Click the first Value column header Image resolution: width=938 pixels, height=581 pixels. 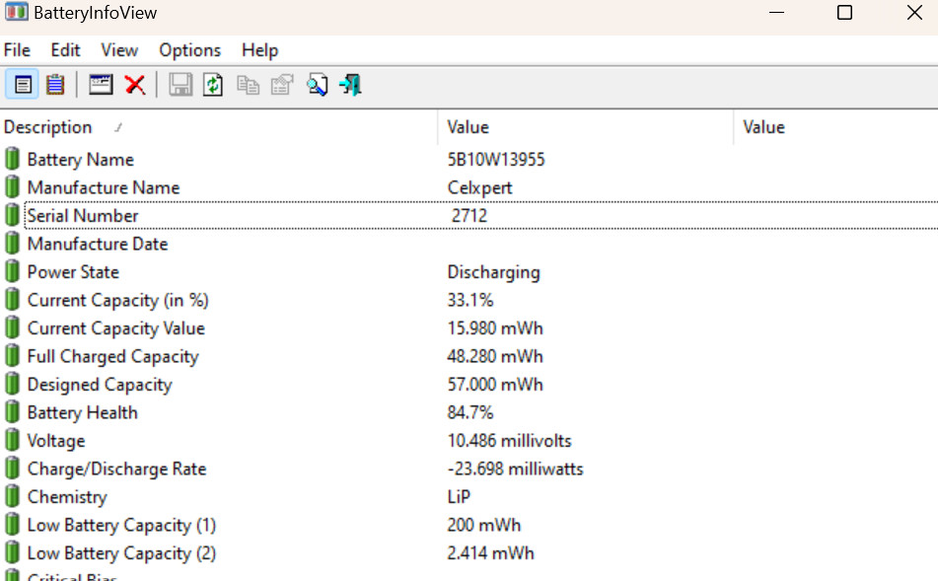click(468, 127)
